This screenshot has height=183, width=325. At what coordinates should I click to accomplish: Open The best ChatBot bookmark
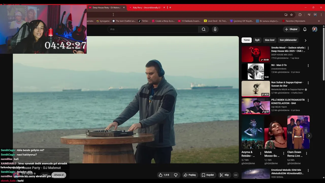(x=124, y=21)
